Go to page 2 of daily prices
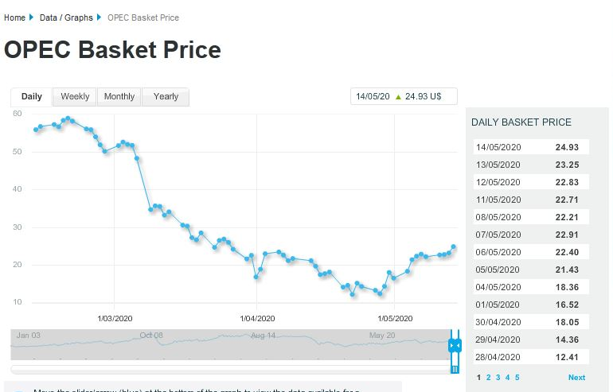This screenshot has width=613, height=392. coord(488,378)
